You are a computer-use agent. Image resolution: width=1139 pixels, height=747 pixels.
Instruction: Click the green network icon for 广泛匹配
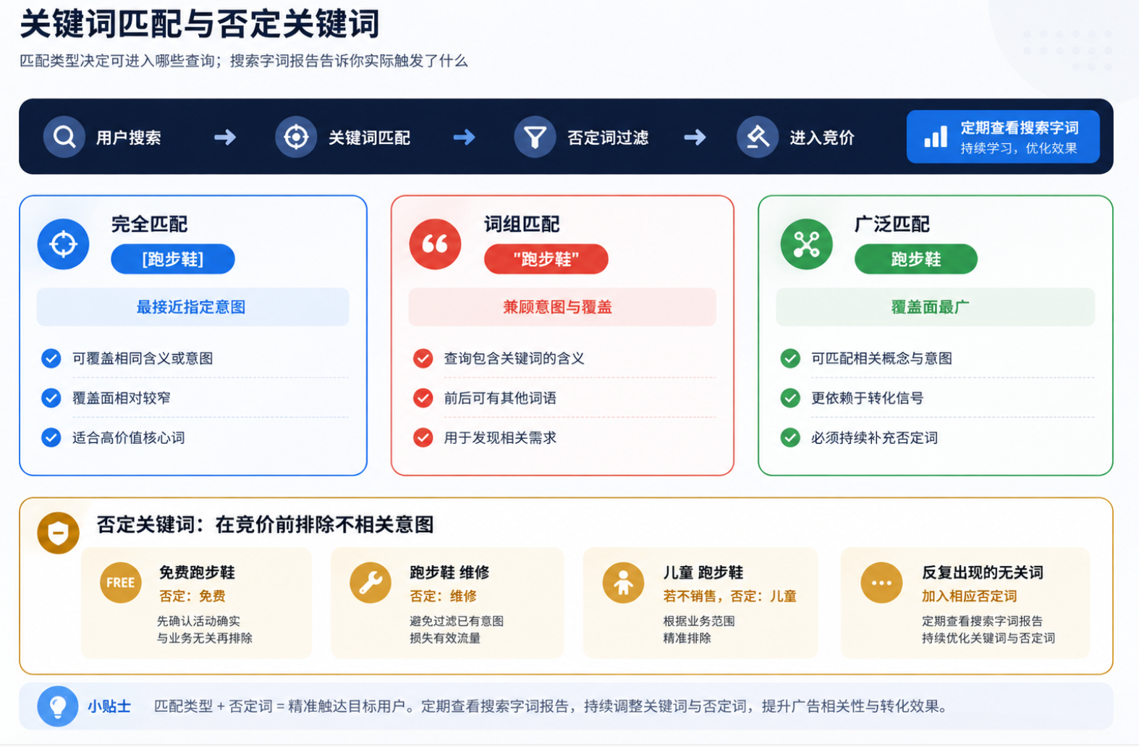pyautogui.click(x=806, y=244)
